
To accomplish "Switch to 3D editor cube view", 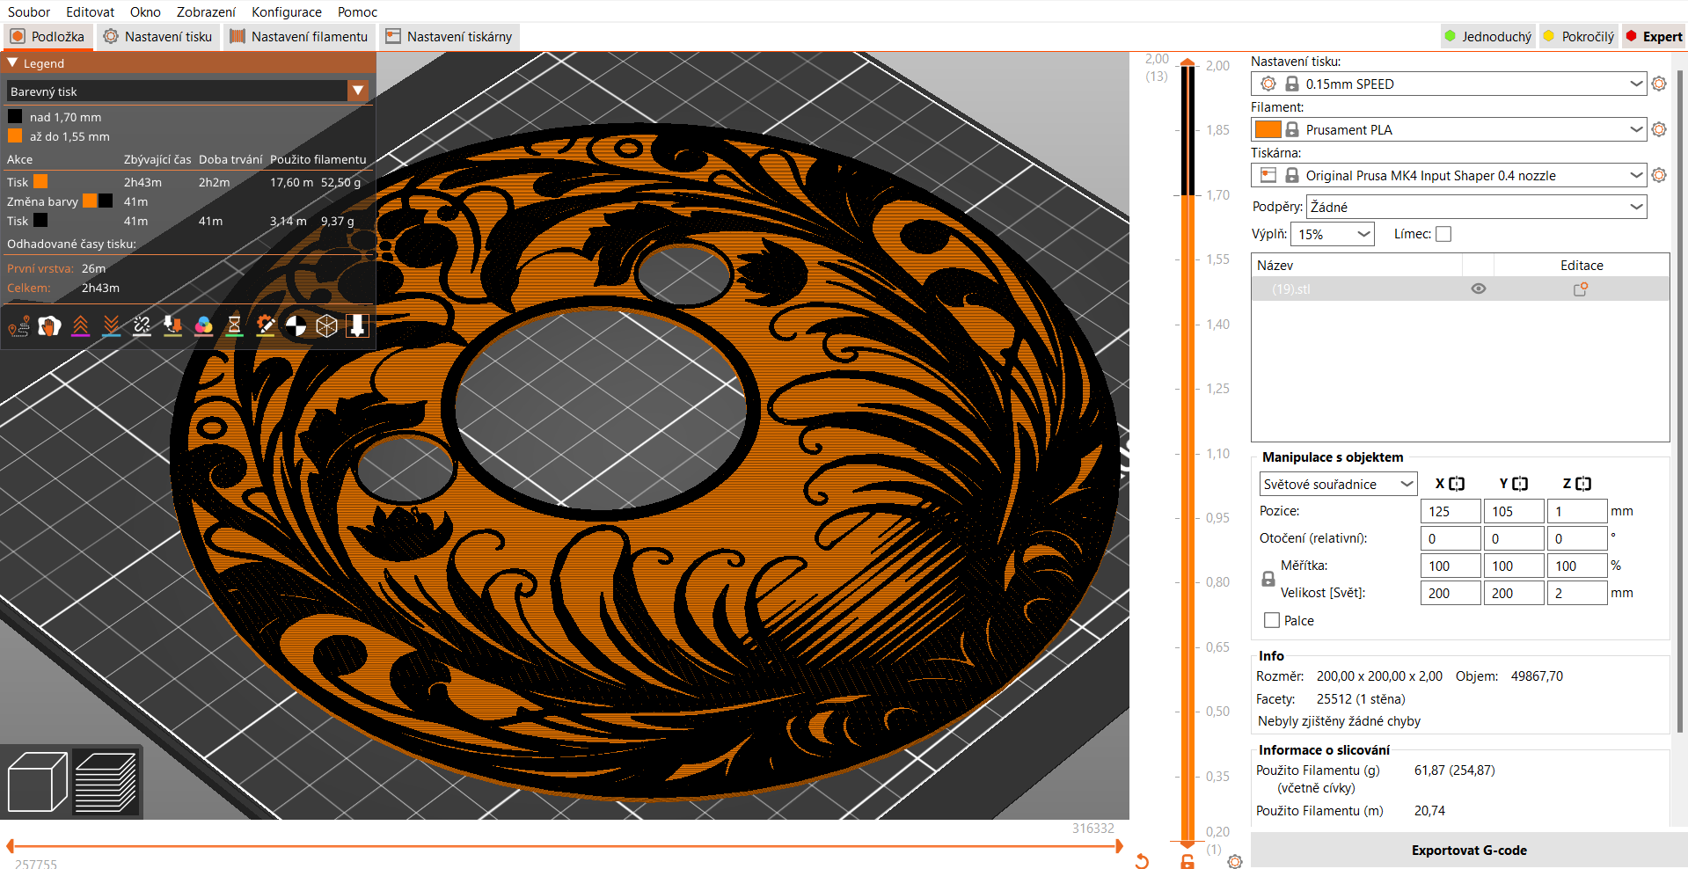I will click(37, 782).
